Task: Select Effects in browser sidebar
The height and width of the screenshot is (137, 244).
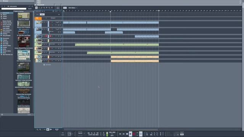Action: [x=5, y=15]
